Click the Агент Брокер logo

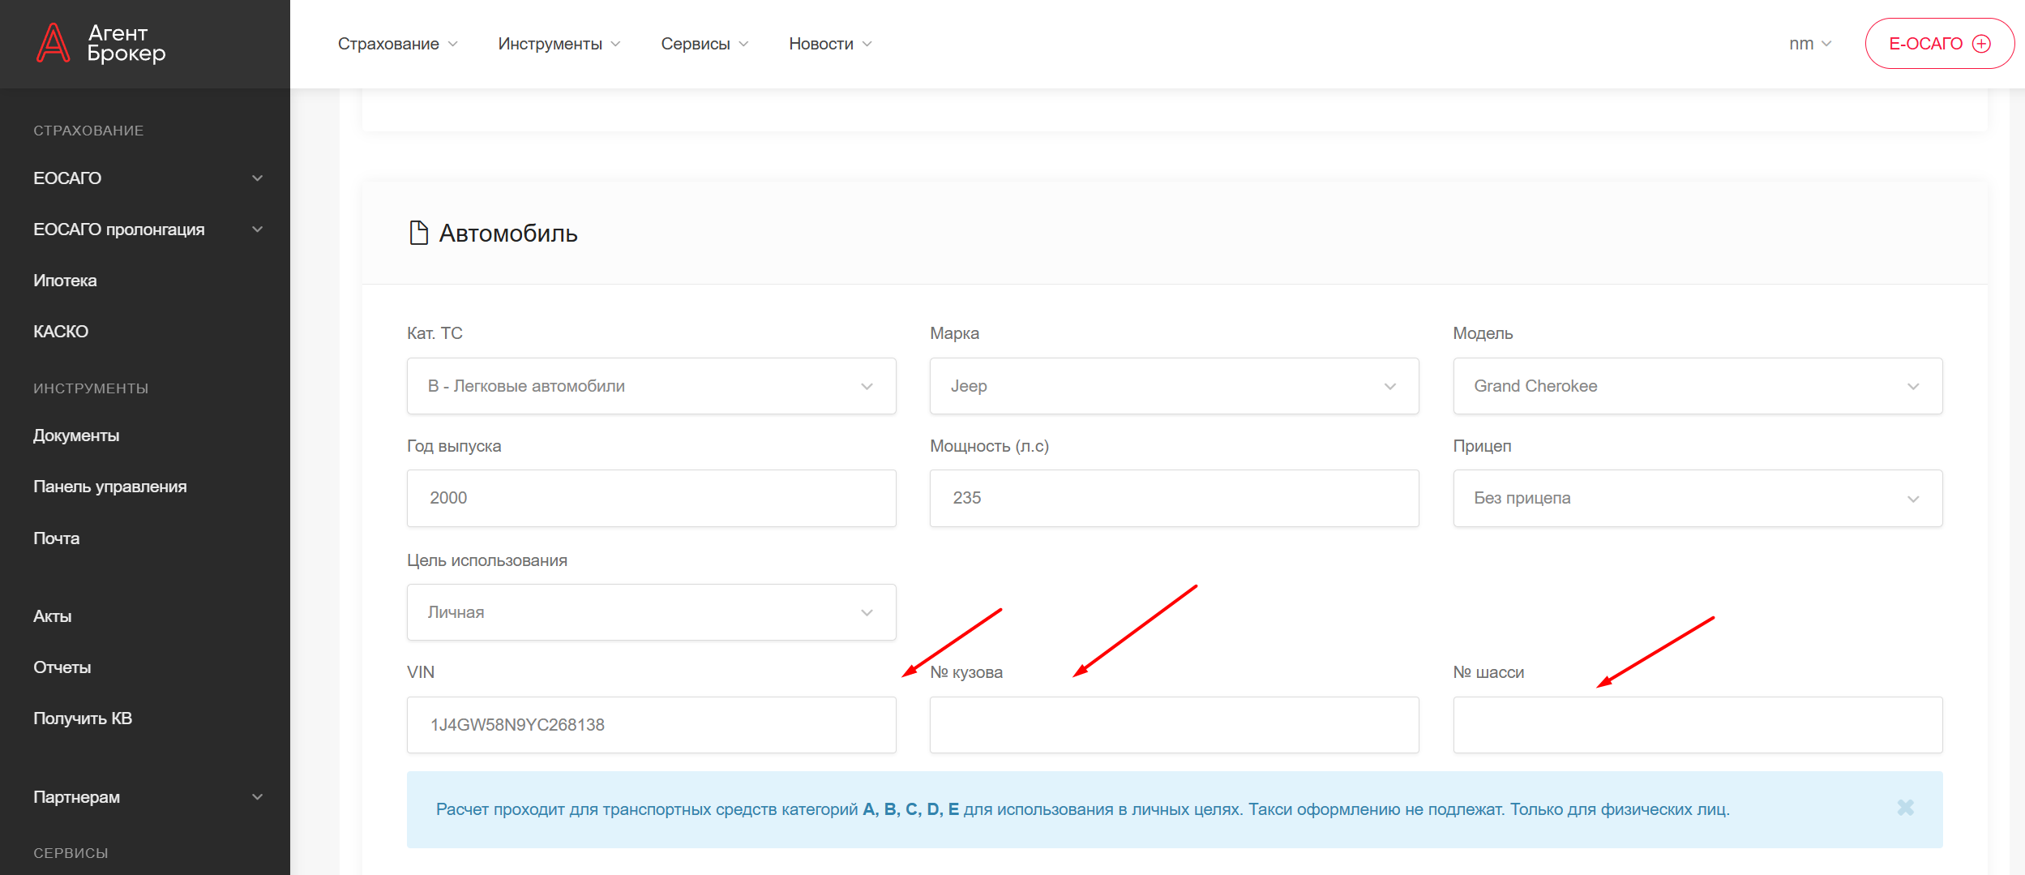pyautogui.click(x=101, y=43)
